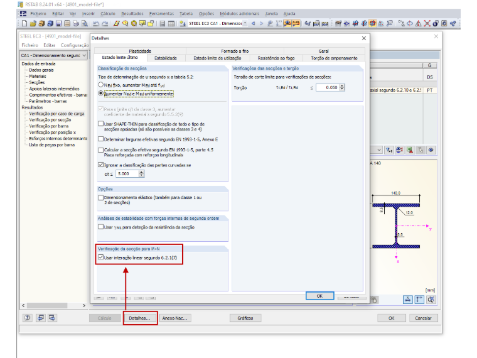The height and width of the screenshot is (358, 477).
Task: Open the Geral tab
Action: click(323, 51)
